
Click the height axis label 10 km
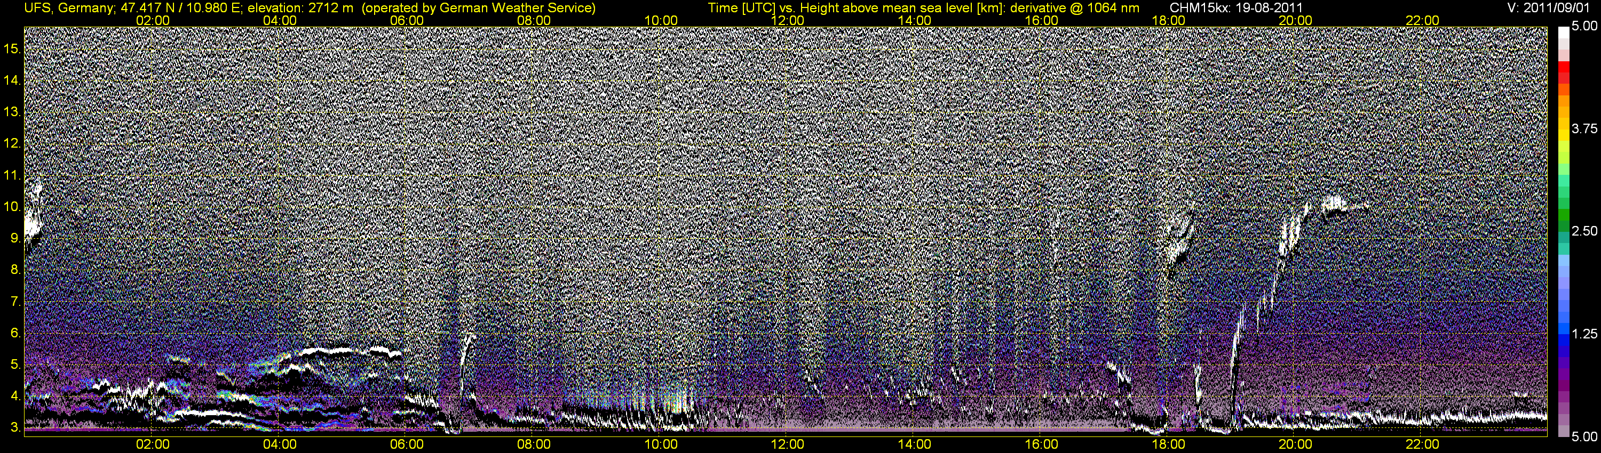point(12,207)
